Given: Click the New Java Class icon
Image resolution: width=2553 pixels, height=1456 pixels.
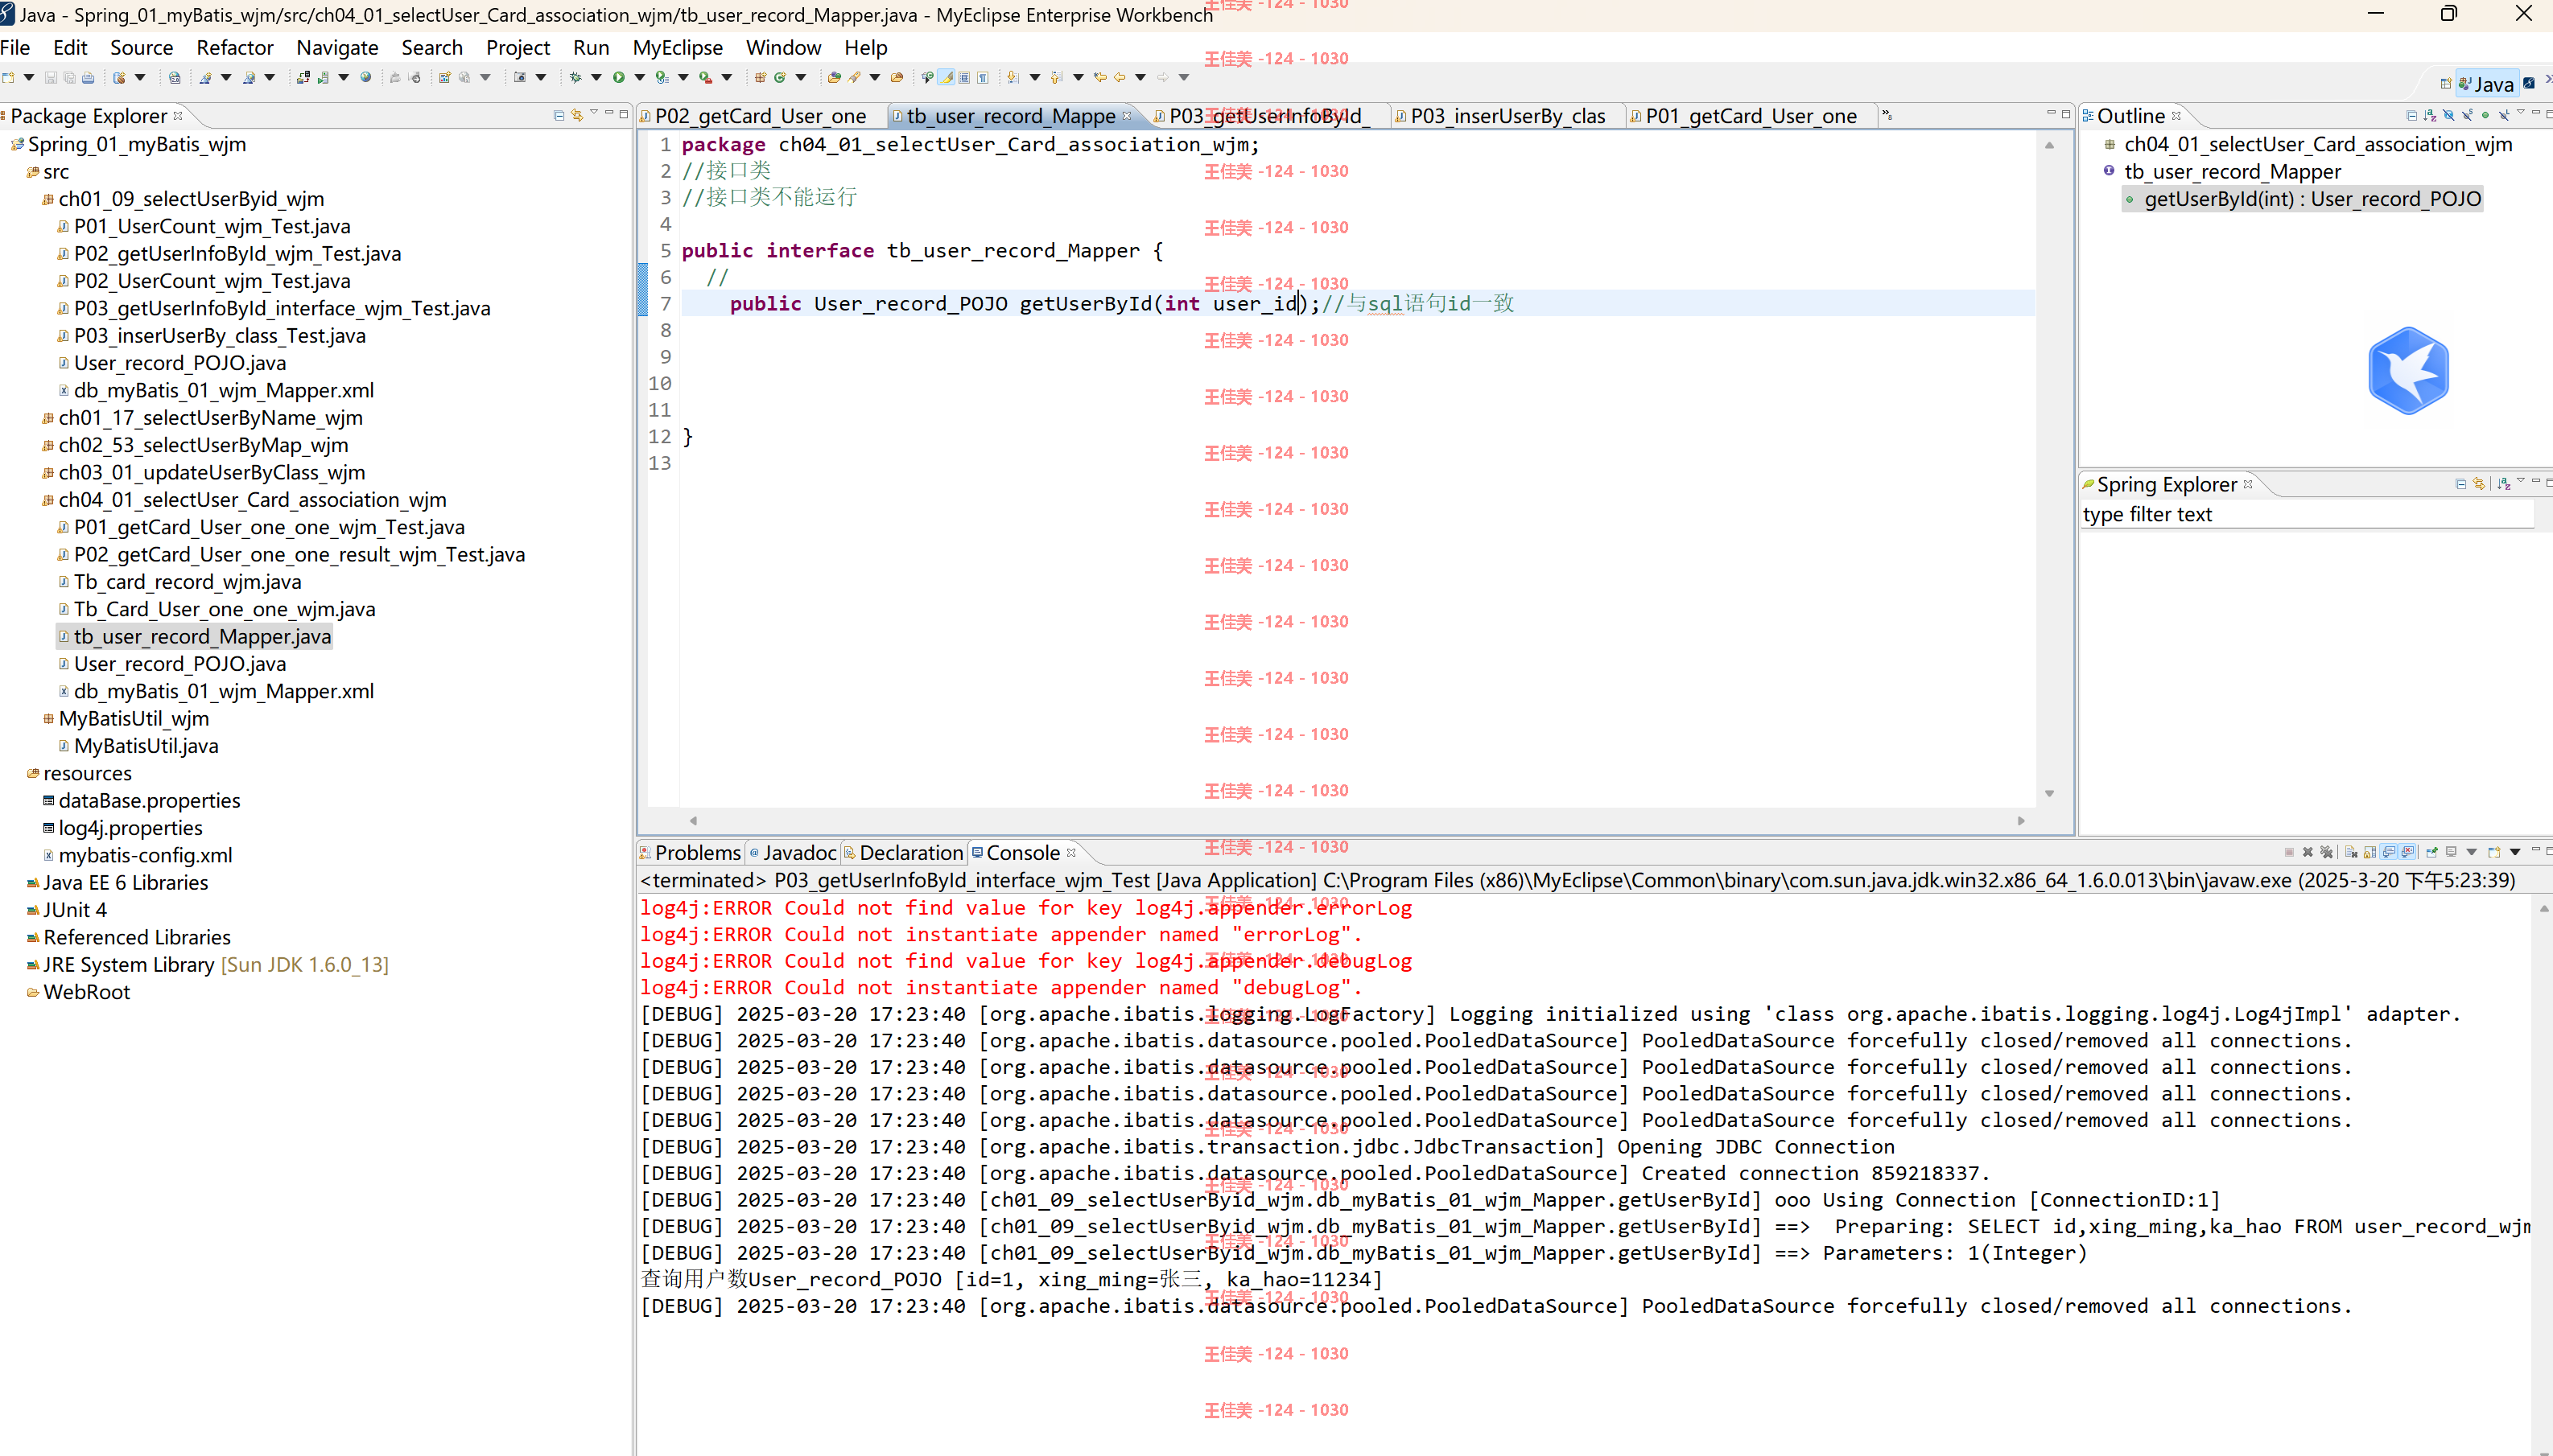Looking at the screenshot, I should (779, 78).
